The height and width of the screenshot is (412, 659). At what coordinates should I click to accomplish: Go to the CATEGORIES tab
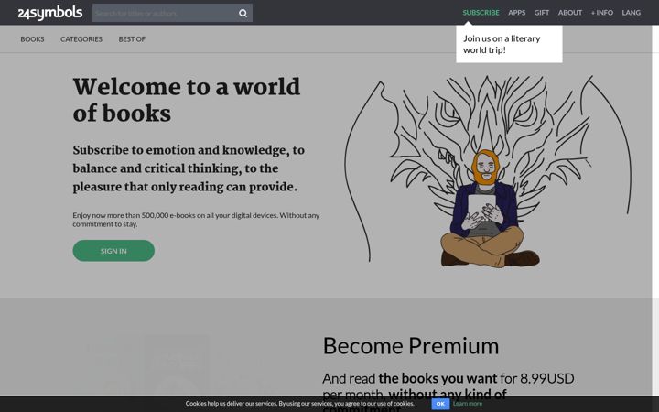81,39
